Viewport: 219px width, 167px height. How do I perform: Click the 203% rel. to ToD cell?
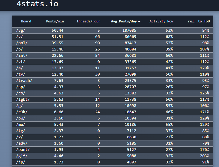(205, 156)
